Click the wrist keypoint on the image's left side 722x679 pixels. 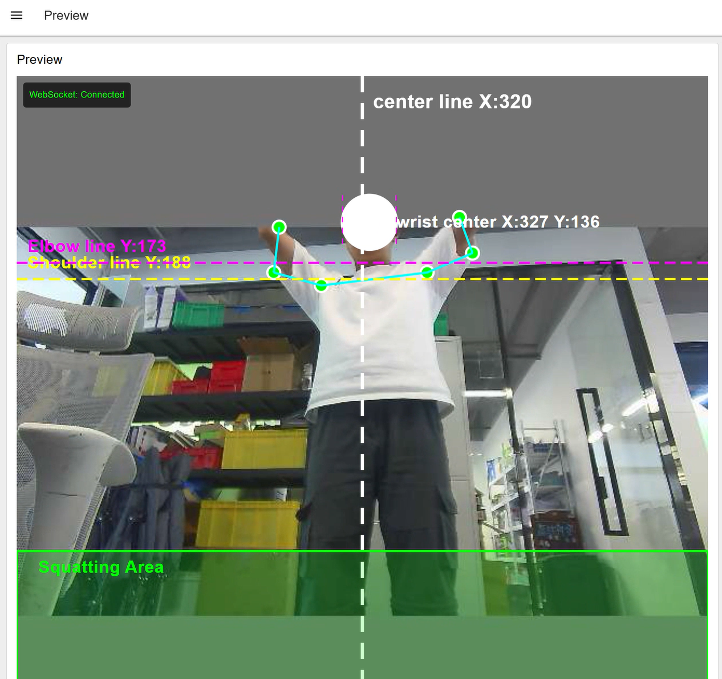tap(279, 227)
